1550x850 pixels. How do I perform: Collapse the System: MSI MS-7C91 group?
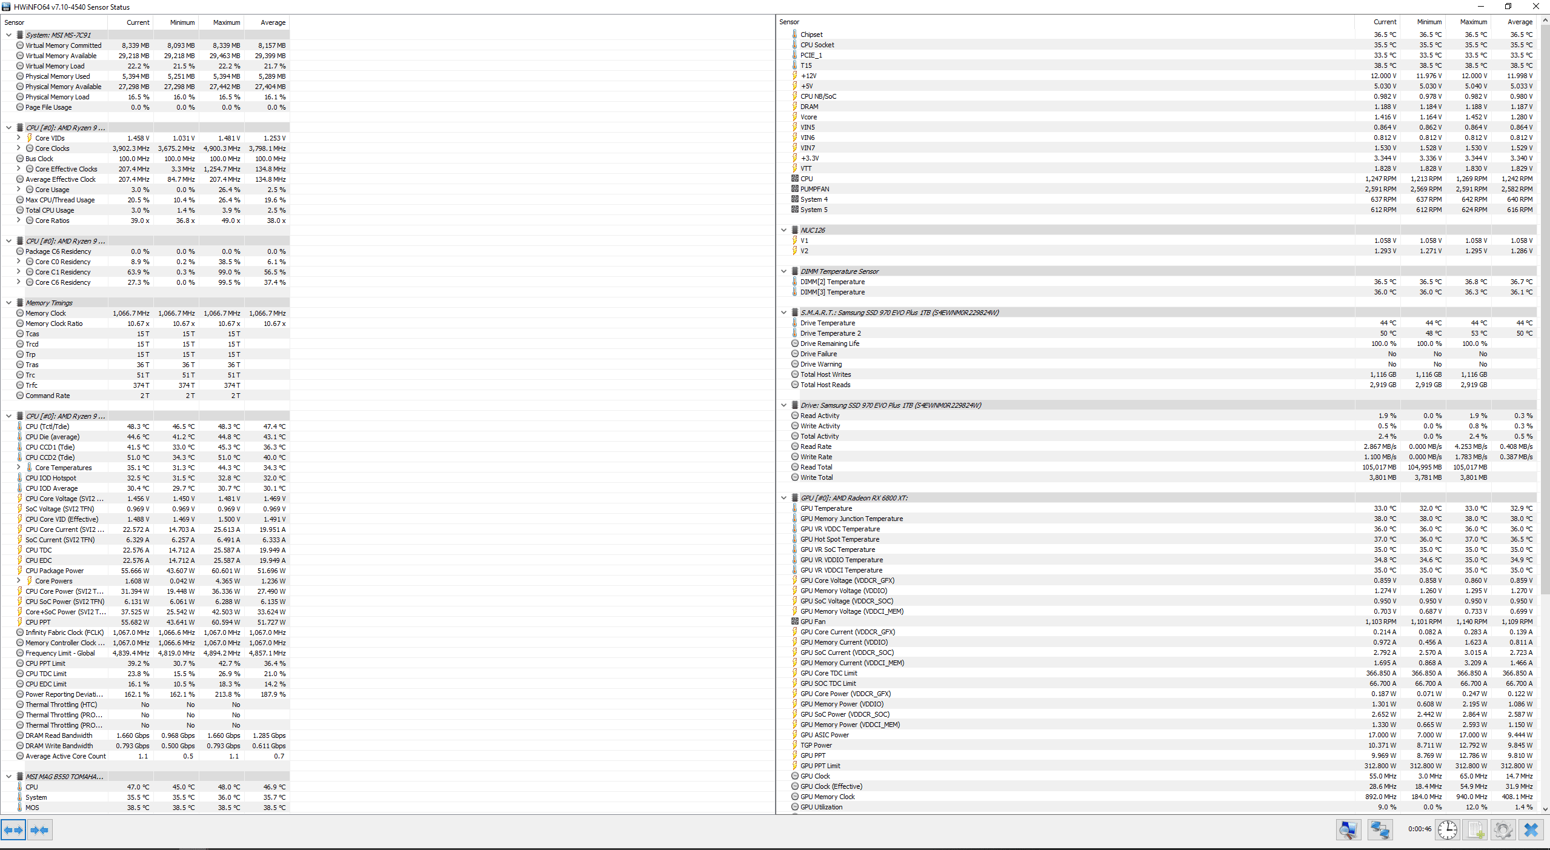8,35
